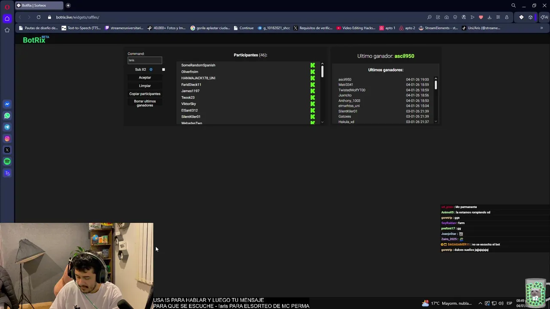This screenshot has height=309, width=550.
Task: Click Borrar ultimos ganadores button
Action: (x=145, y=103)
